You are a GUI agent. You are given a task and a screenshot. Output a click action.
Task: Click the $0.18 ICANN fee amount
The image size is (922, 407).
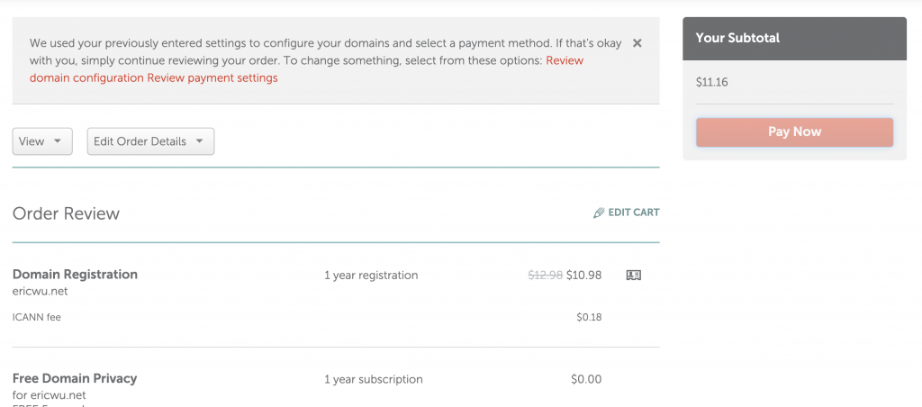tap(589, 317)
